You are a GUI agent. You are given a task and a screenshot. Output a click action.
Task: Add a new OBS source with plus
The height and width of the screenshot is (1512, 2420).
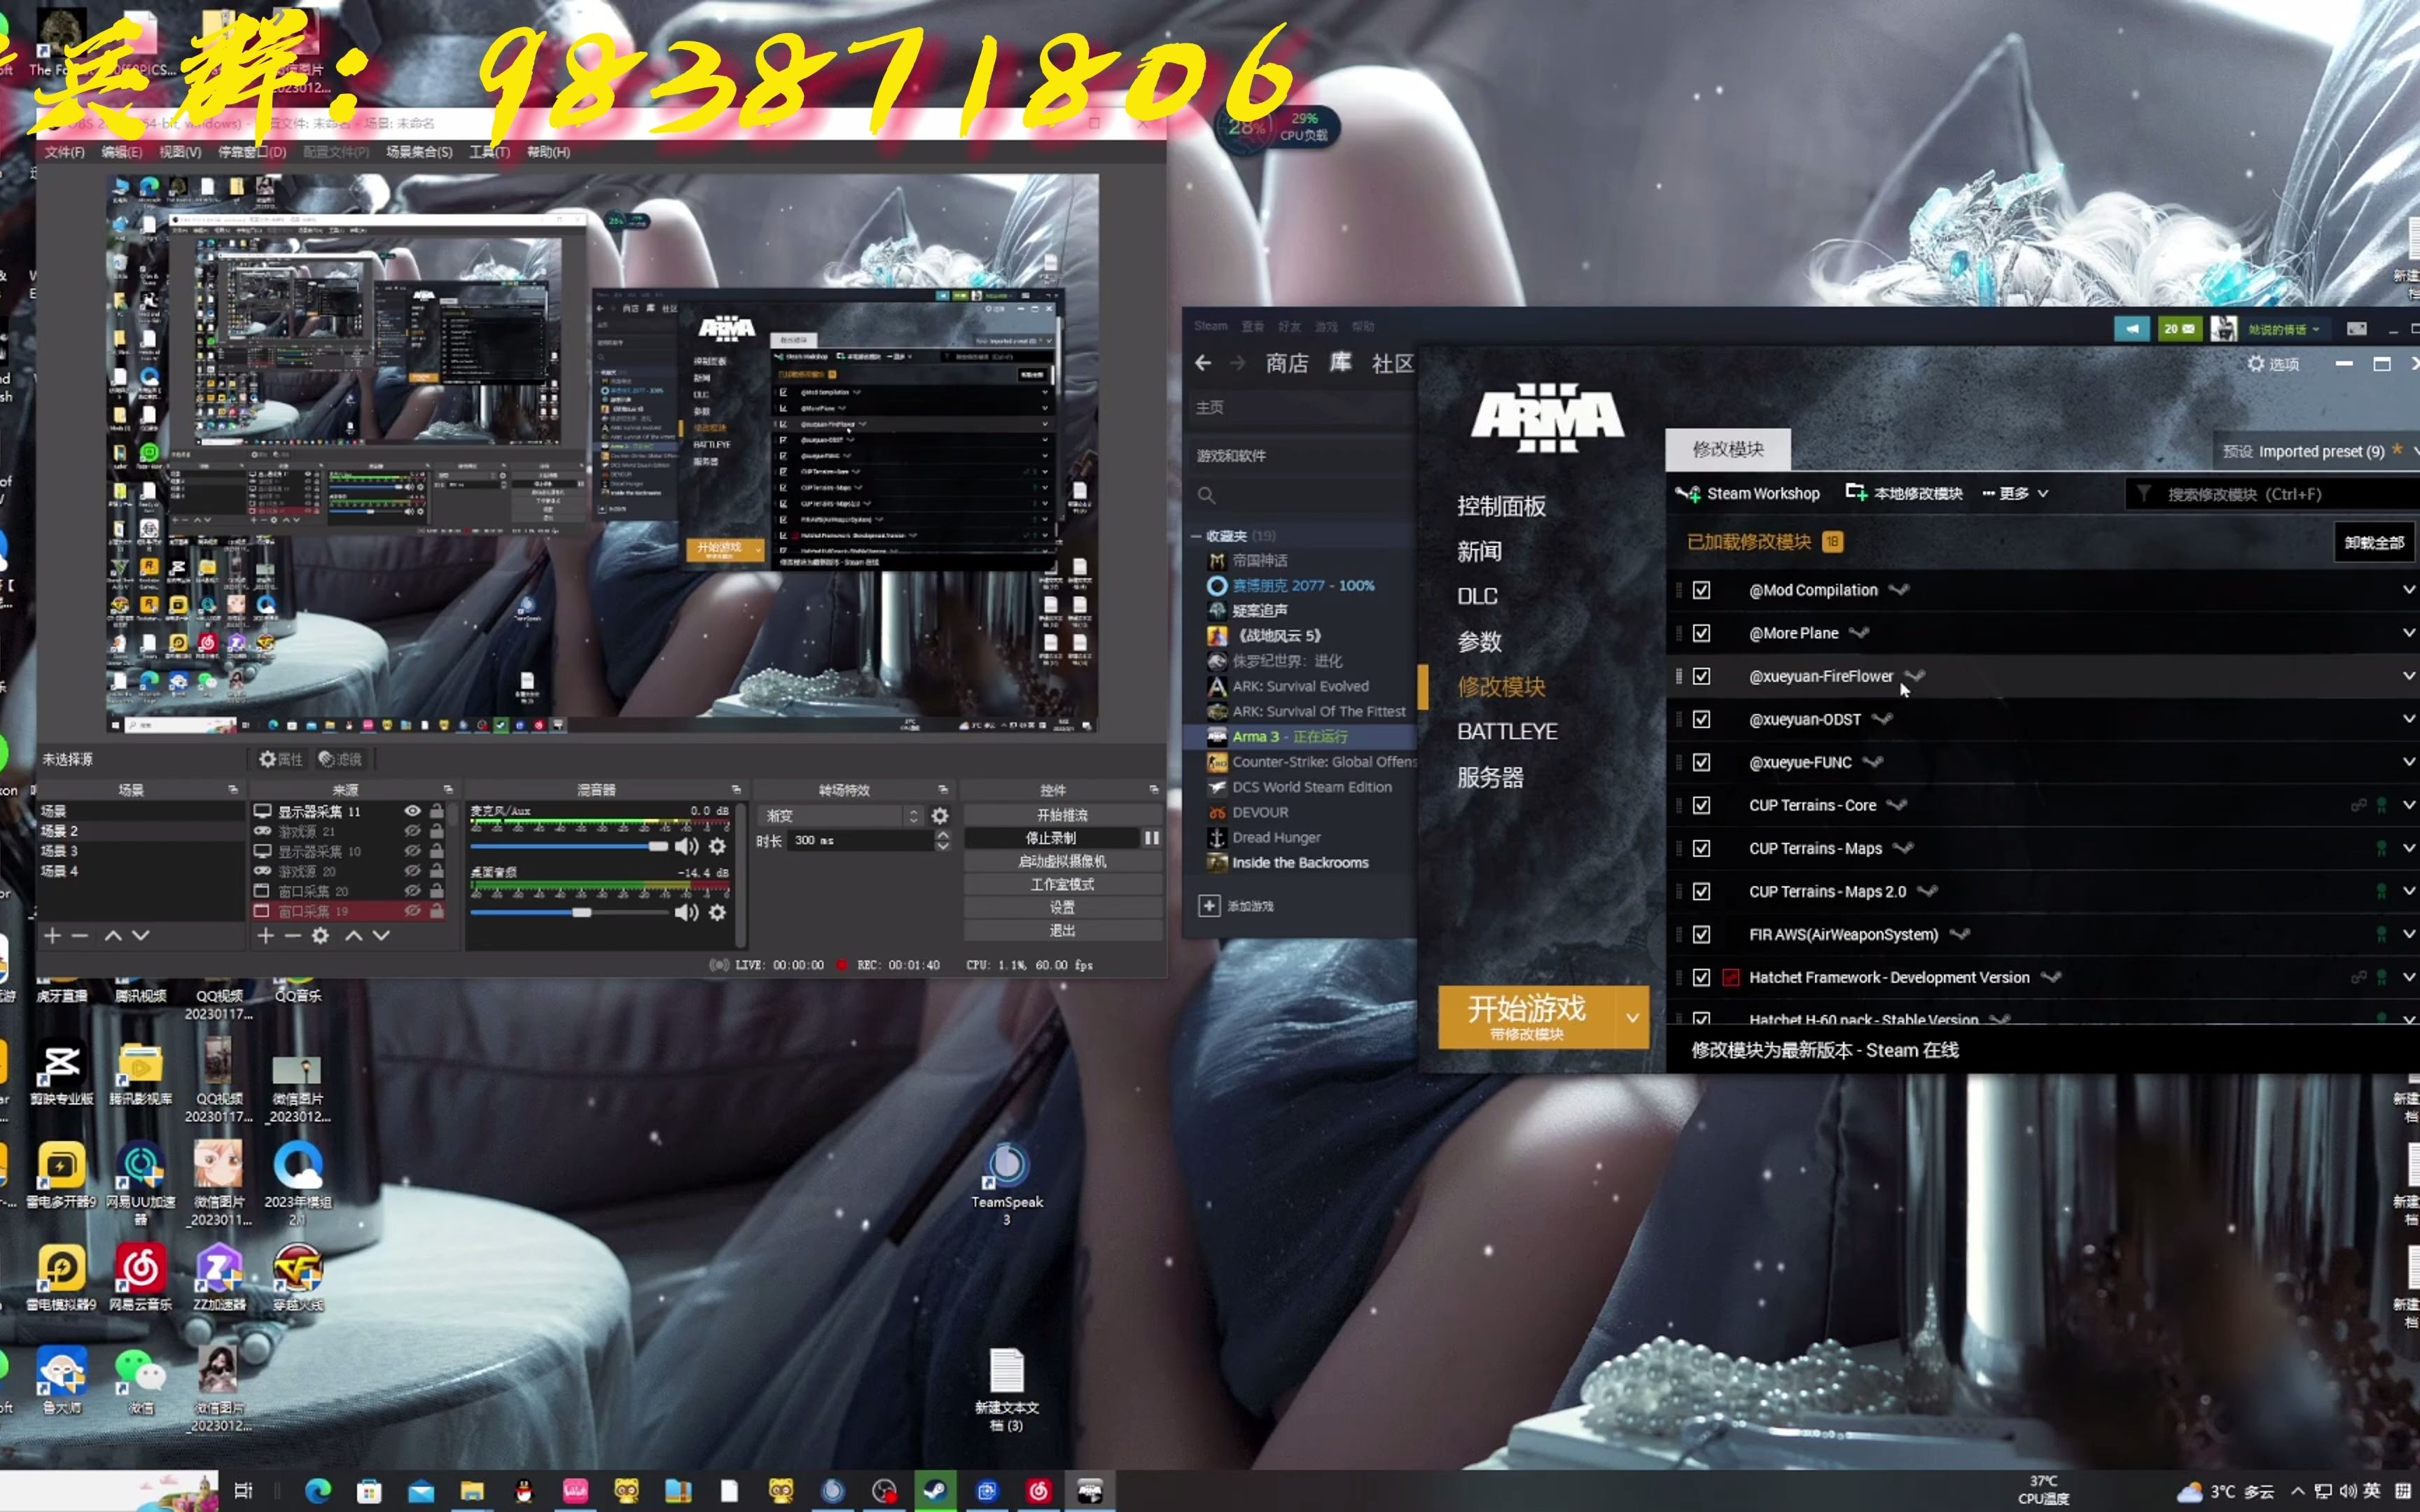coord(265,935)
